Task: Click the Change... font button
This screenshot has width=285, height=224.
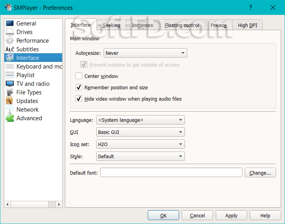Action: 260,172
